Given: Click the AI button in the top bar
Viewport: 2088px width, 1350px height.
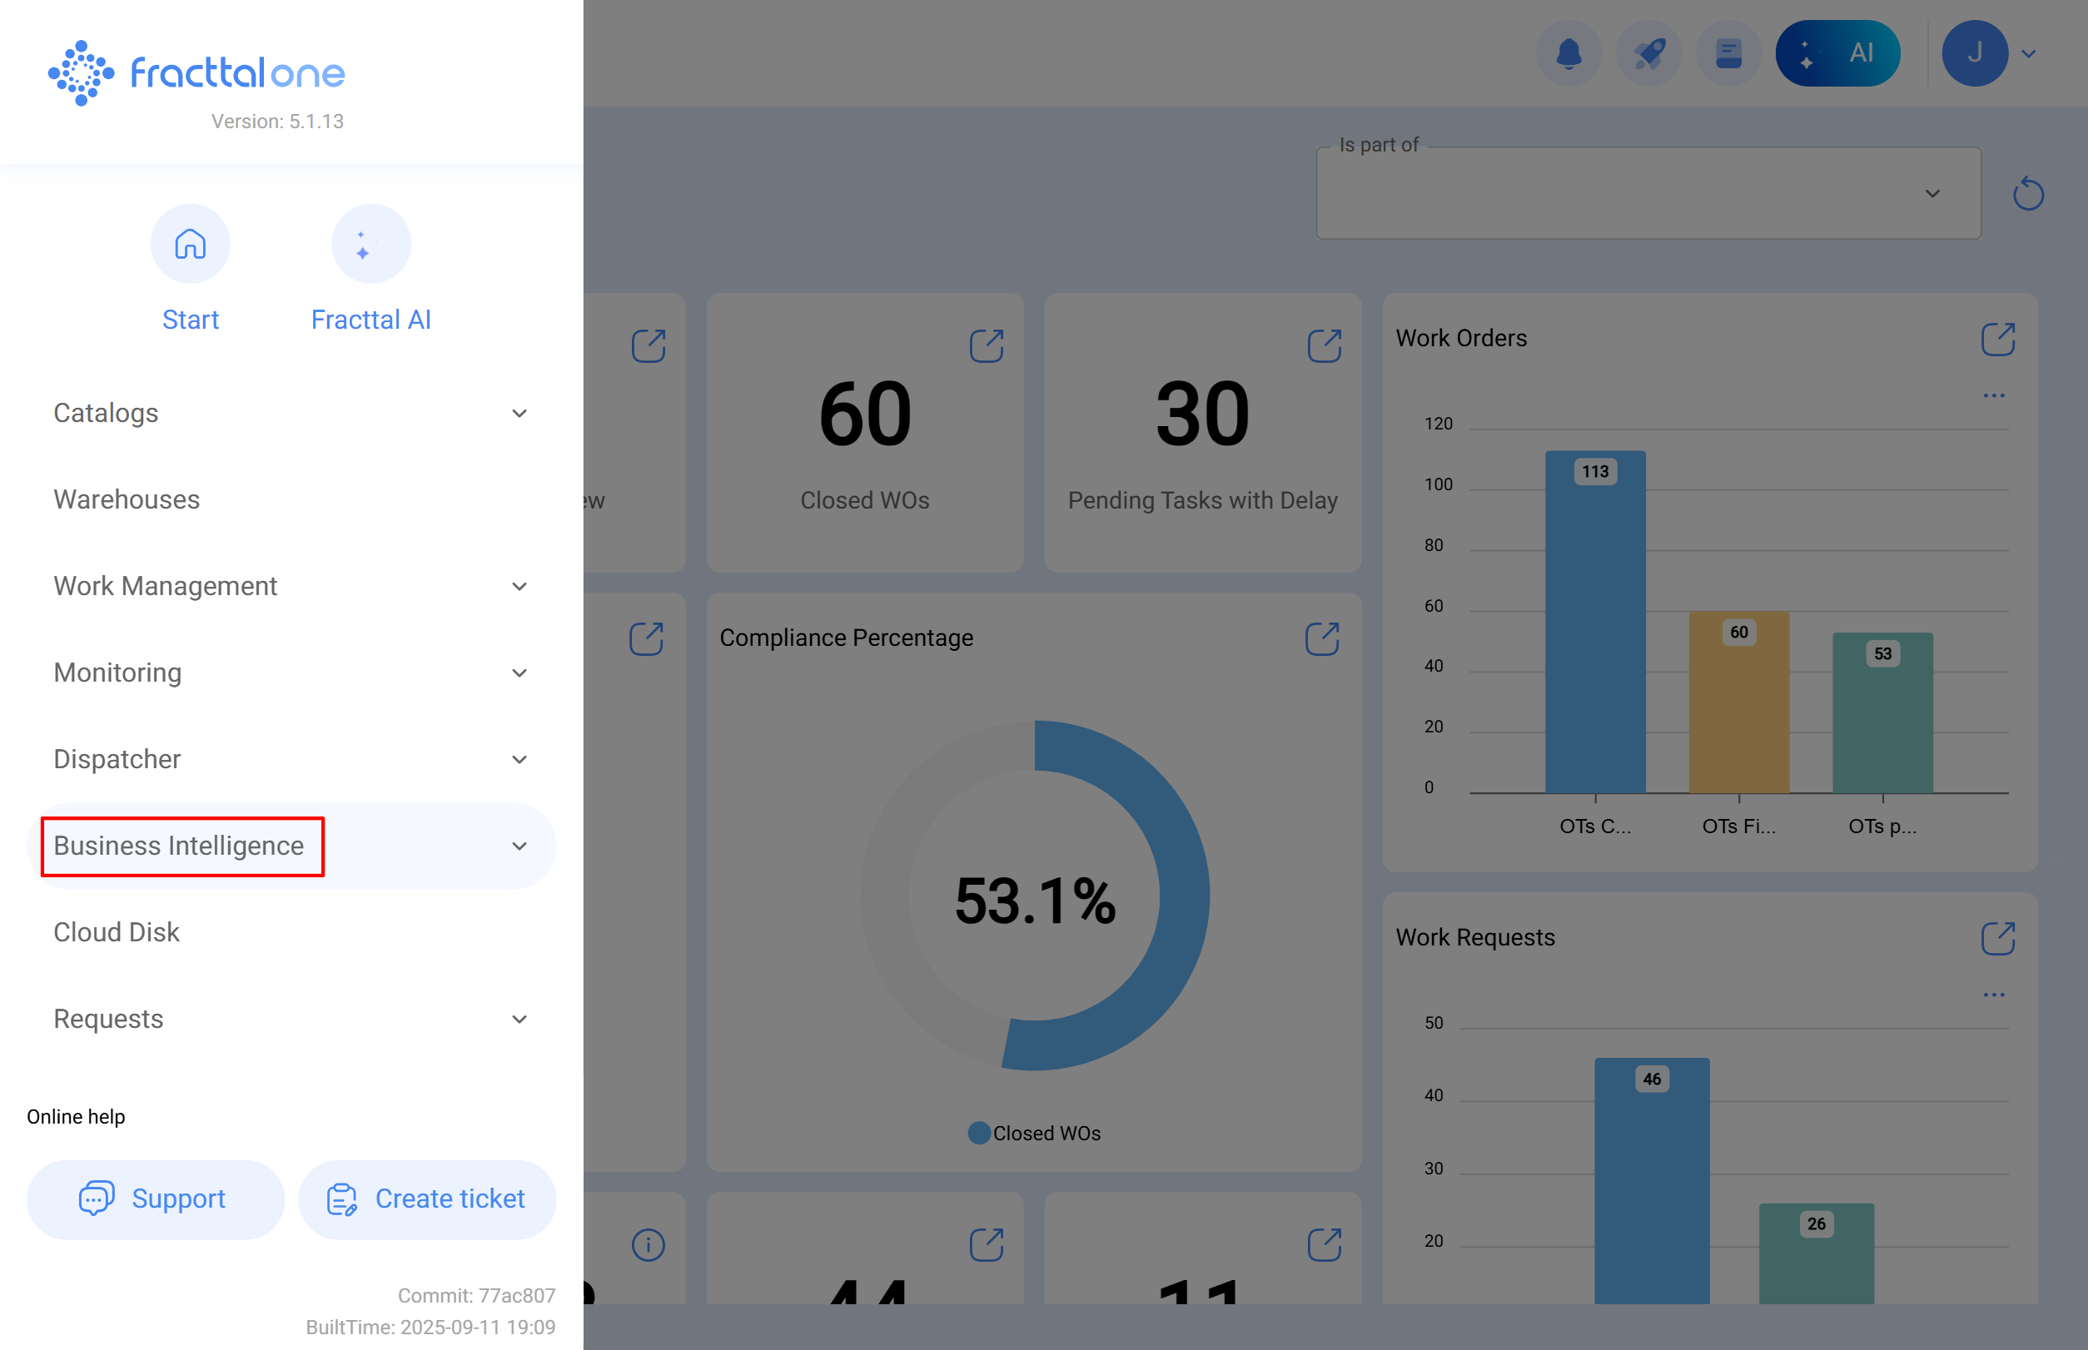Looking at the screenshot, I should [x=1838, y=52].
